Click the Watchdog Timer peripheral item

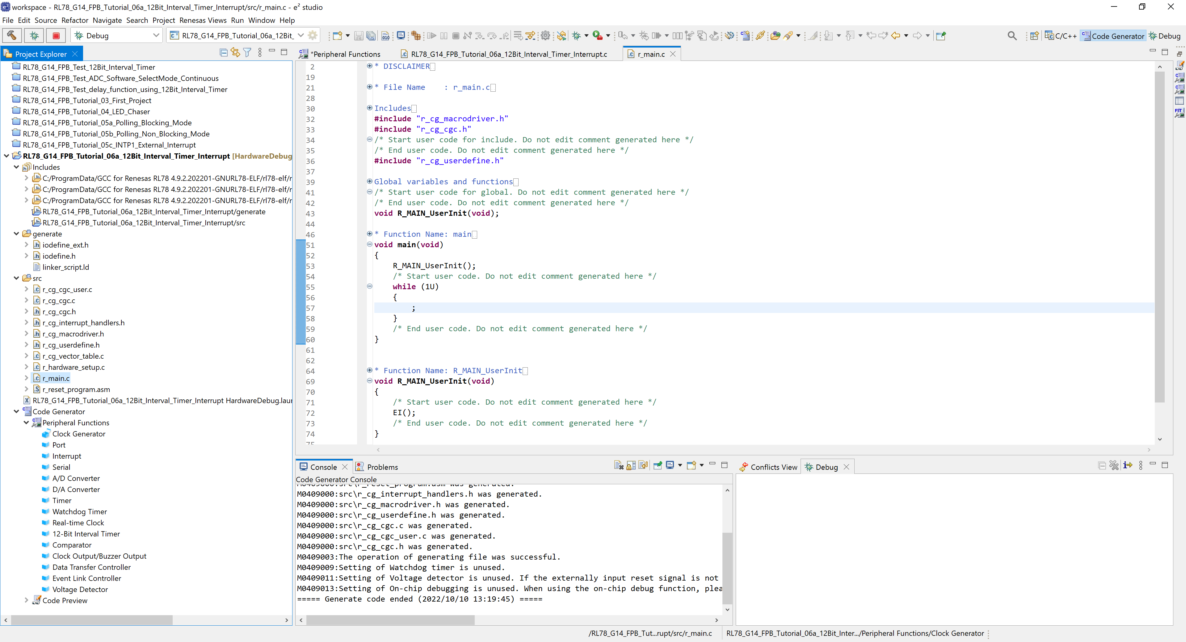79,511
